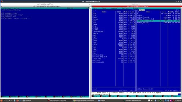Click the volume speaker icon in the system tray

coord(152,101)
